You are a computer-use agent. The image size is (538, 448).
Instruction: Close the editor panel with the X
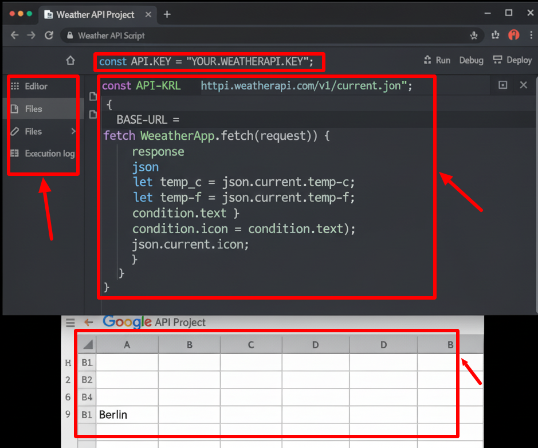(x=523, y=85)
